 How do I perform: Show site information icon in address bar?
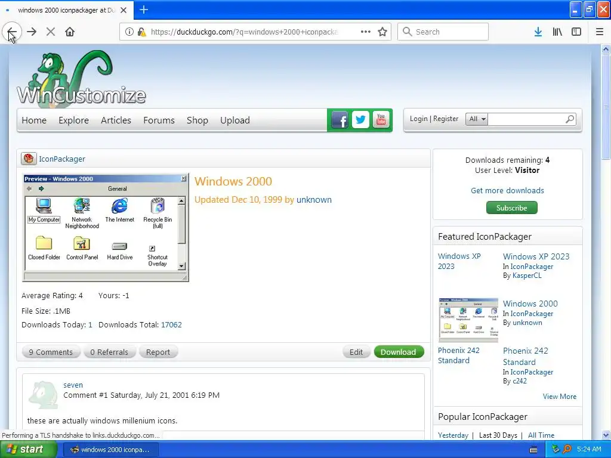[129, 32]
